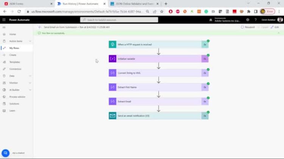Open the help question mark icon
Image resolution: width=284 pixels, height=159 pixels.
(x=256, y=20)
